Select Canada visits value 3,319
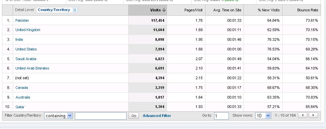 160,88
